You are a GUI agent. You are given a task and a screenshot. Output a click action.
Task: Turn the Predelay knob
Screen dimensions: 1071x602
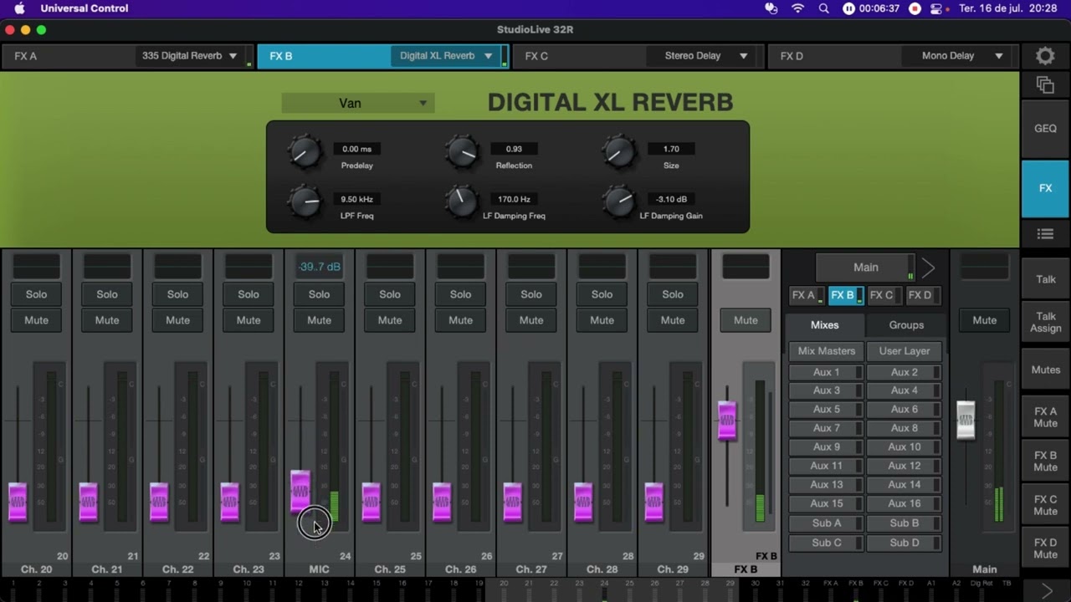(305, 151)
